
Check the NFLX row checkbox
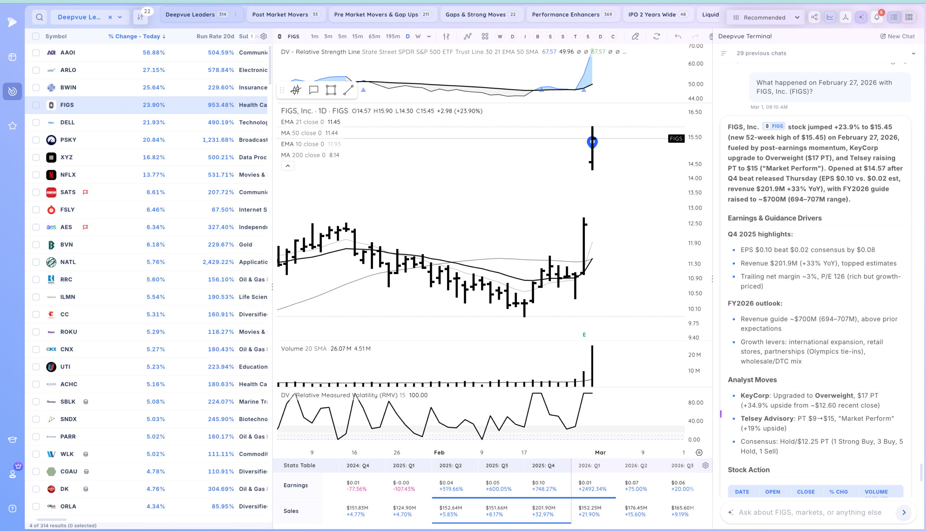click(x=36, y=175)
